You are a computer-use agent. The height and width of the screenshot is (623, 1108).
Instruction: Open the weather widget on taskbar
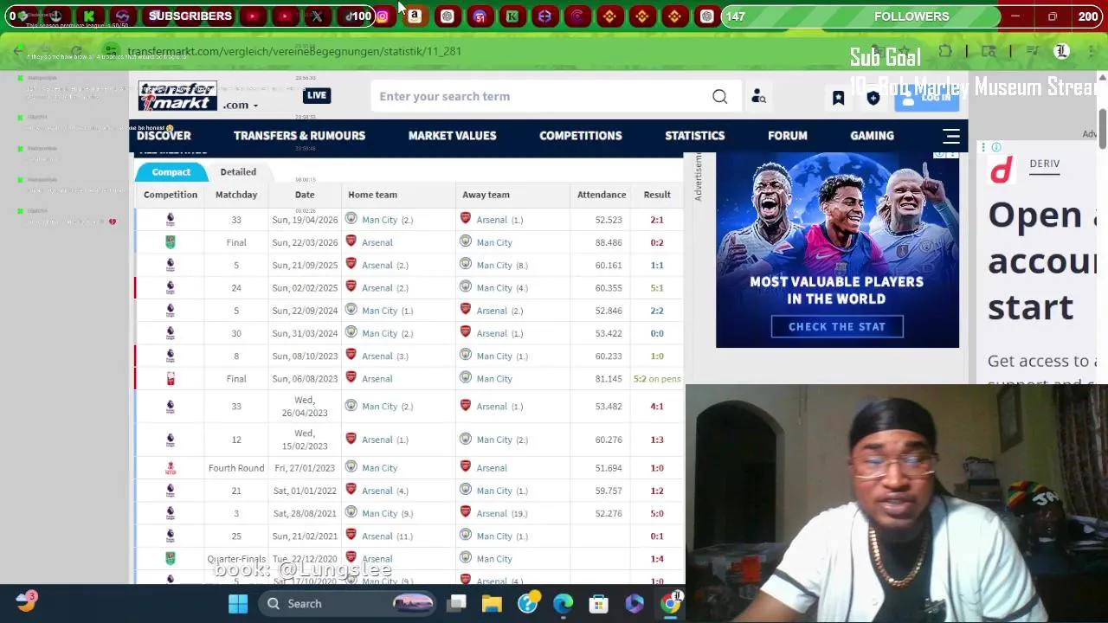pos(26,602)
